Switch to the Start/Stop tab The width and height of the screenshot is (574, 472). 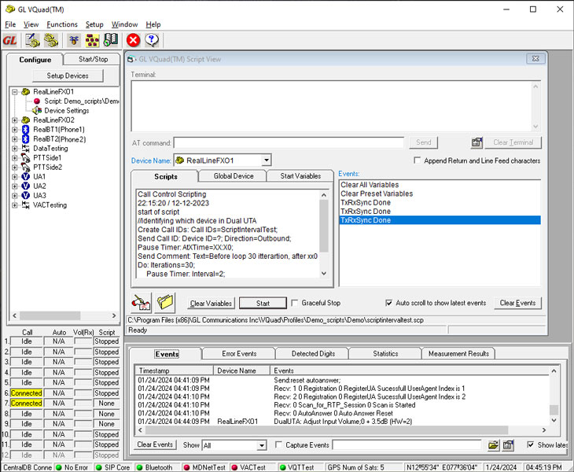(93, 59)
